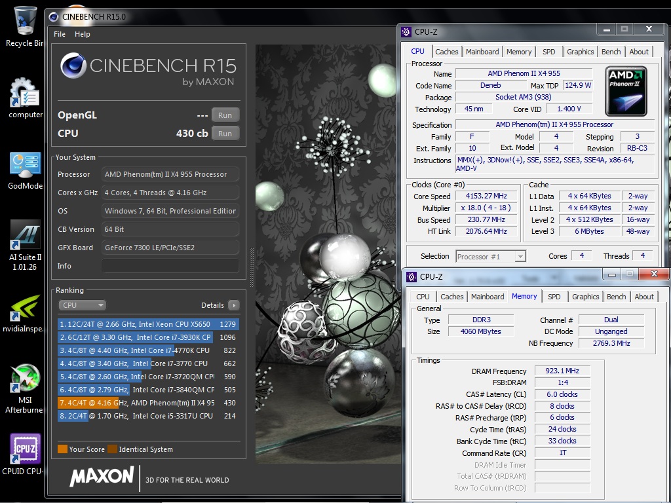The image size is (671, 503).
Task: Switch to SPD tab in lower CPU-Z window
Action: [x=554, y=297]
